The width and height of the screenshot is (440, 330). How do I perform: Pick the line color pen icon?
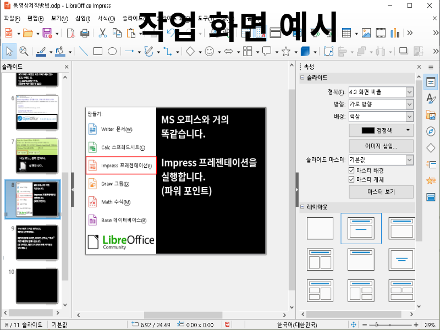pyautogui.click(x=41, y=51)
